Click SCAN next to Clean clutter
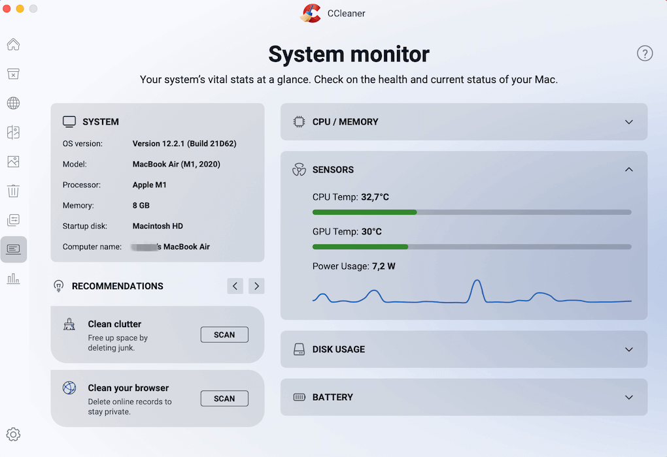This screenshot has width=667, height=457. click(x=224, y=334)
